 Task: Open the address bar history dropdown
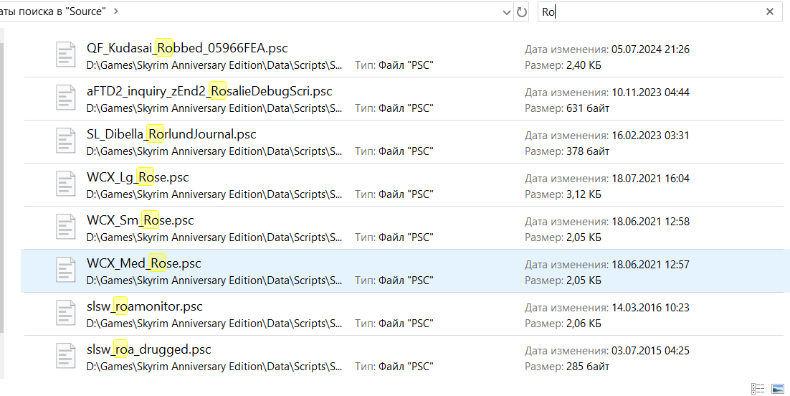507,13
